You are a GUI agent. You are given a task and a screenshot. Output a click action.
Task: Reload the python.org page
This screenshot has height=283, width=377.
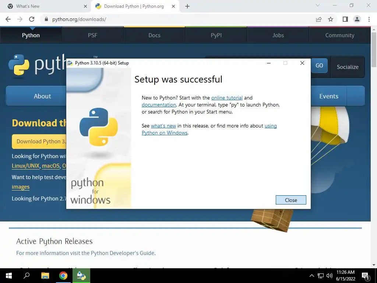pyautogui.click(x=32, y=19)
